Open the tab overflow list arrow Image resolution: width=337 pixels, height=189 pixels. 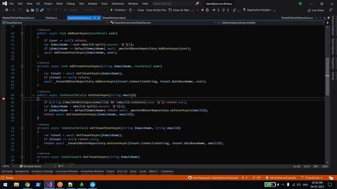[x=324, y=18]
